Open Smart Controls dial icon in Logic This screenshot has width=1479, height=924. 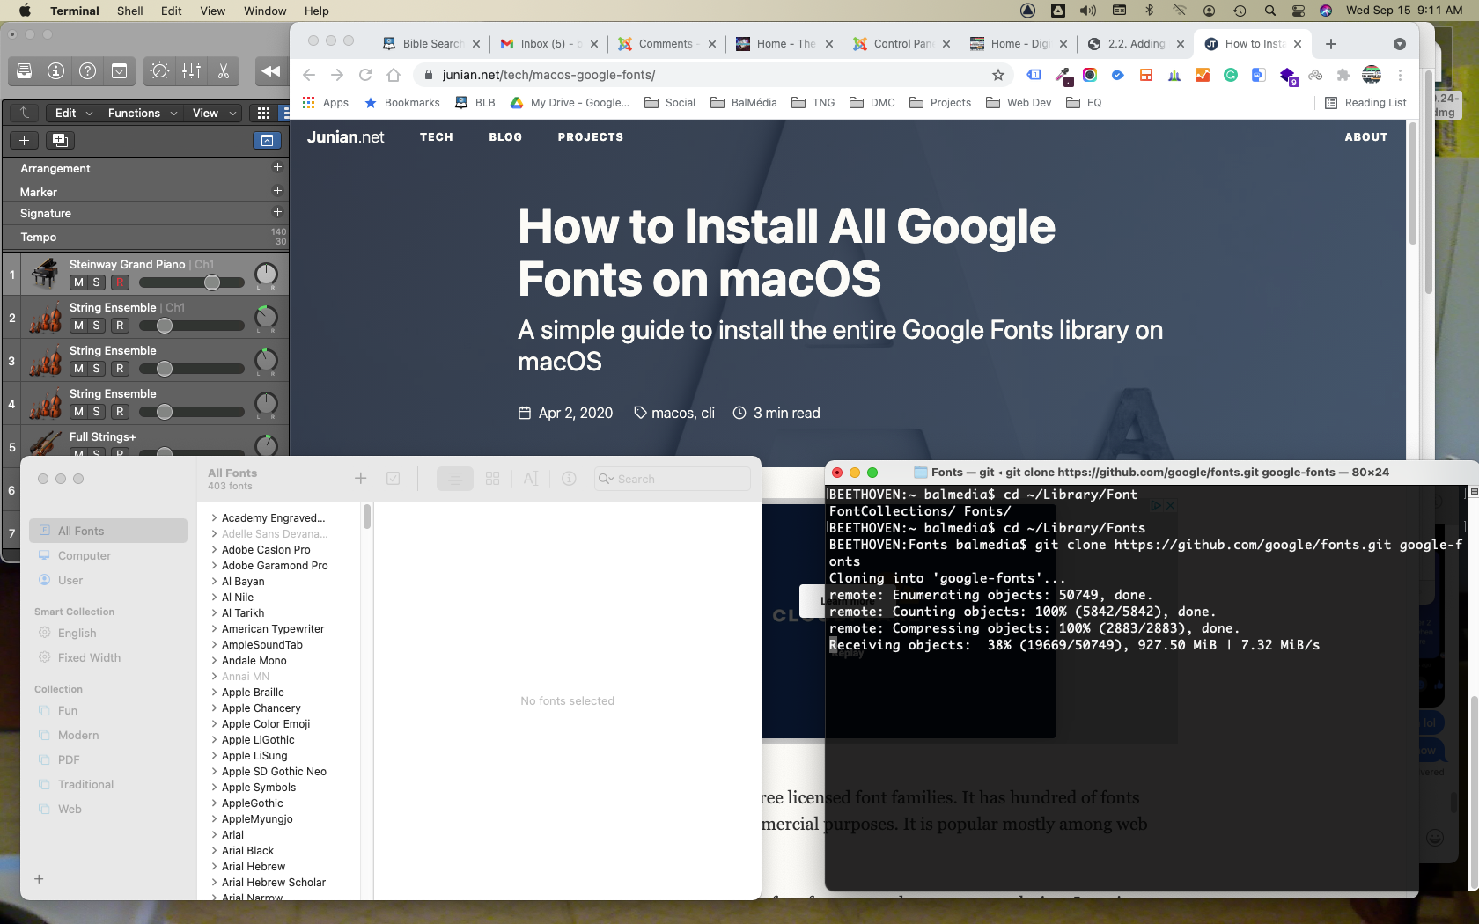click(159, 71)
